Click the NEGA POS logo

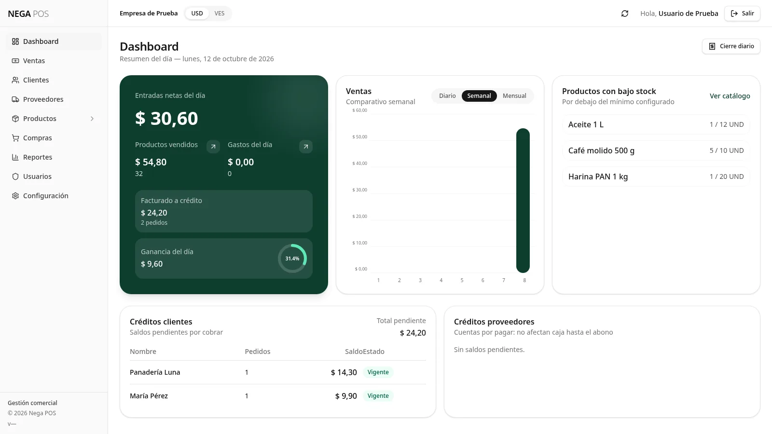(28, 14)
